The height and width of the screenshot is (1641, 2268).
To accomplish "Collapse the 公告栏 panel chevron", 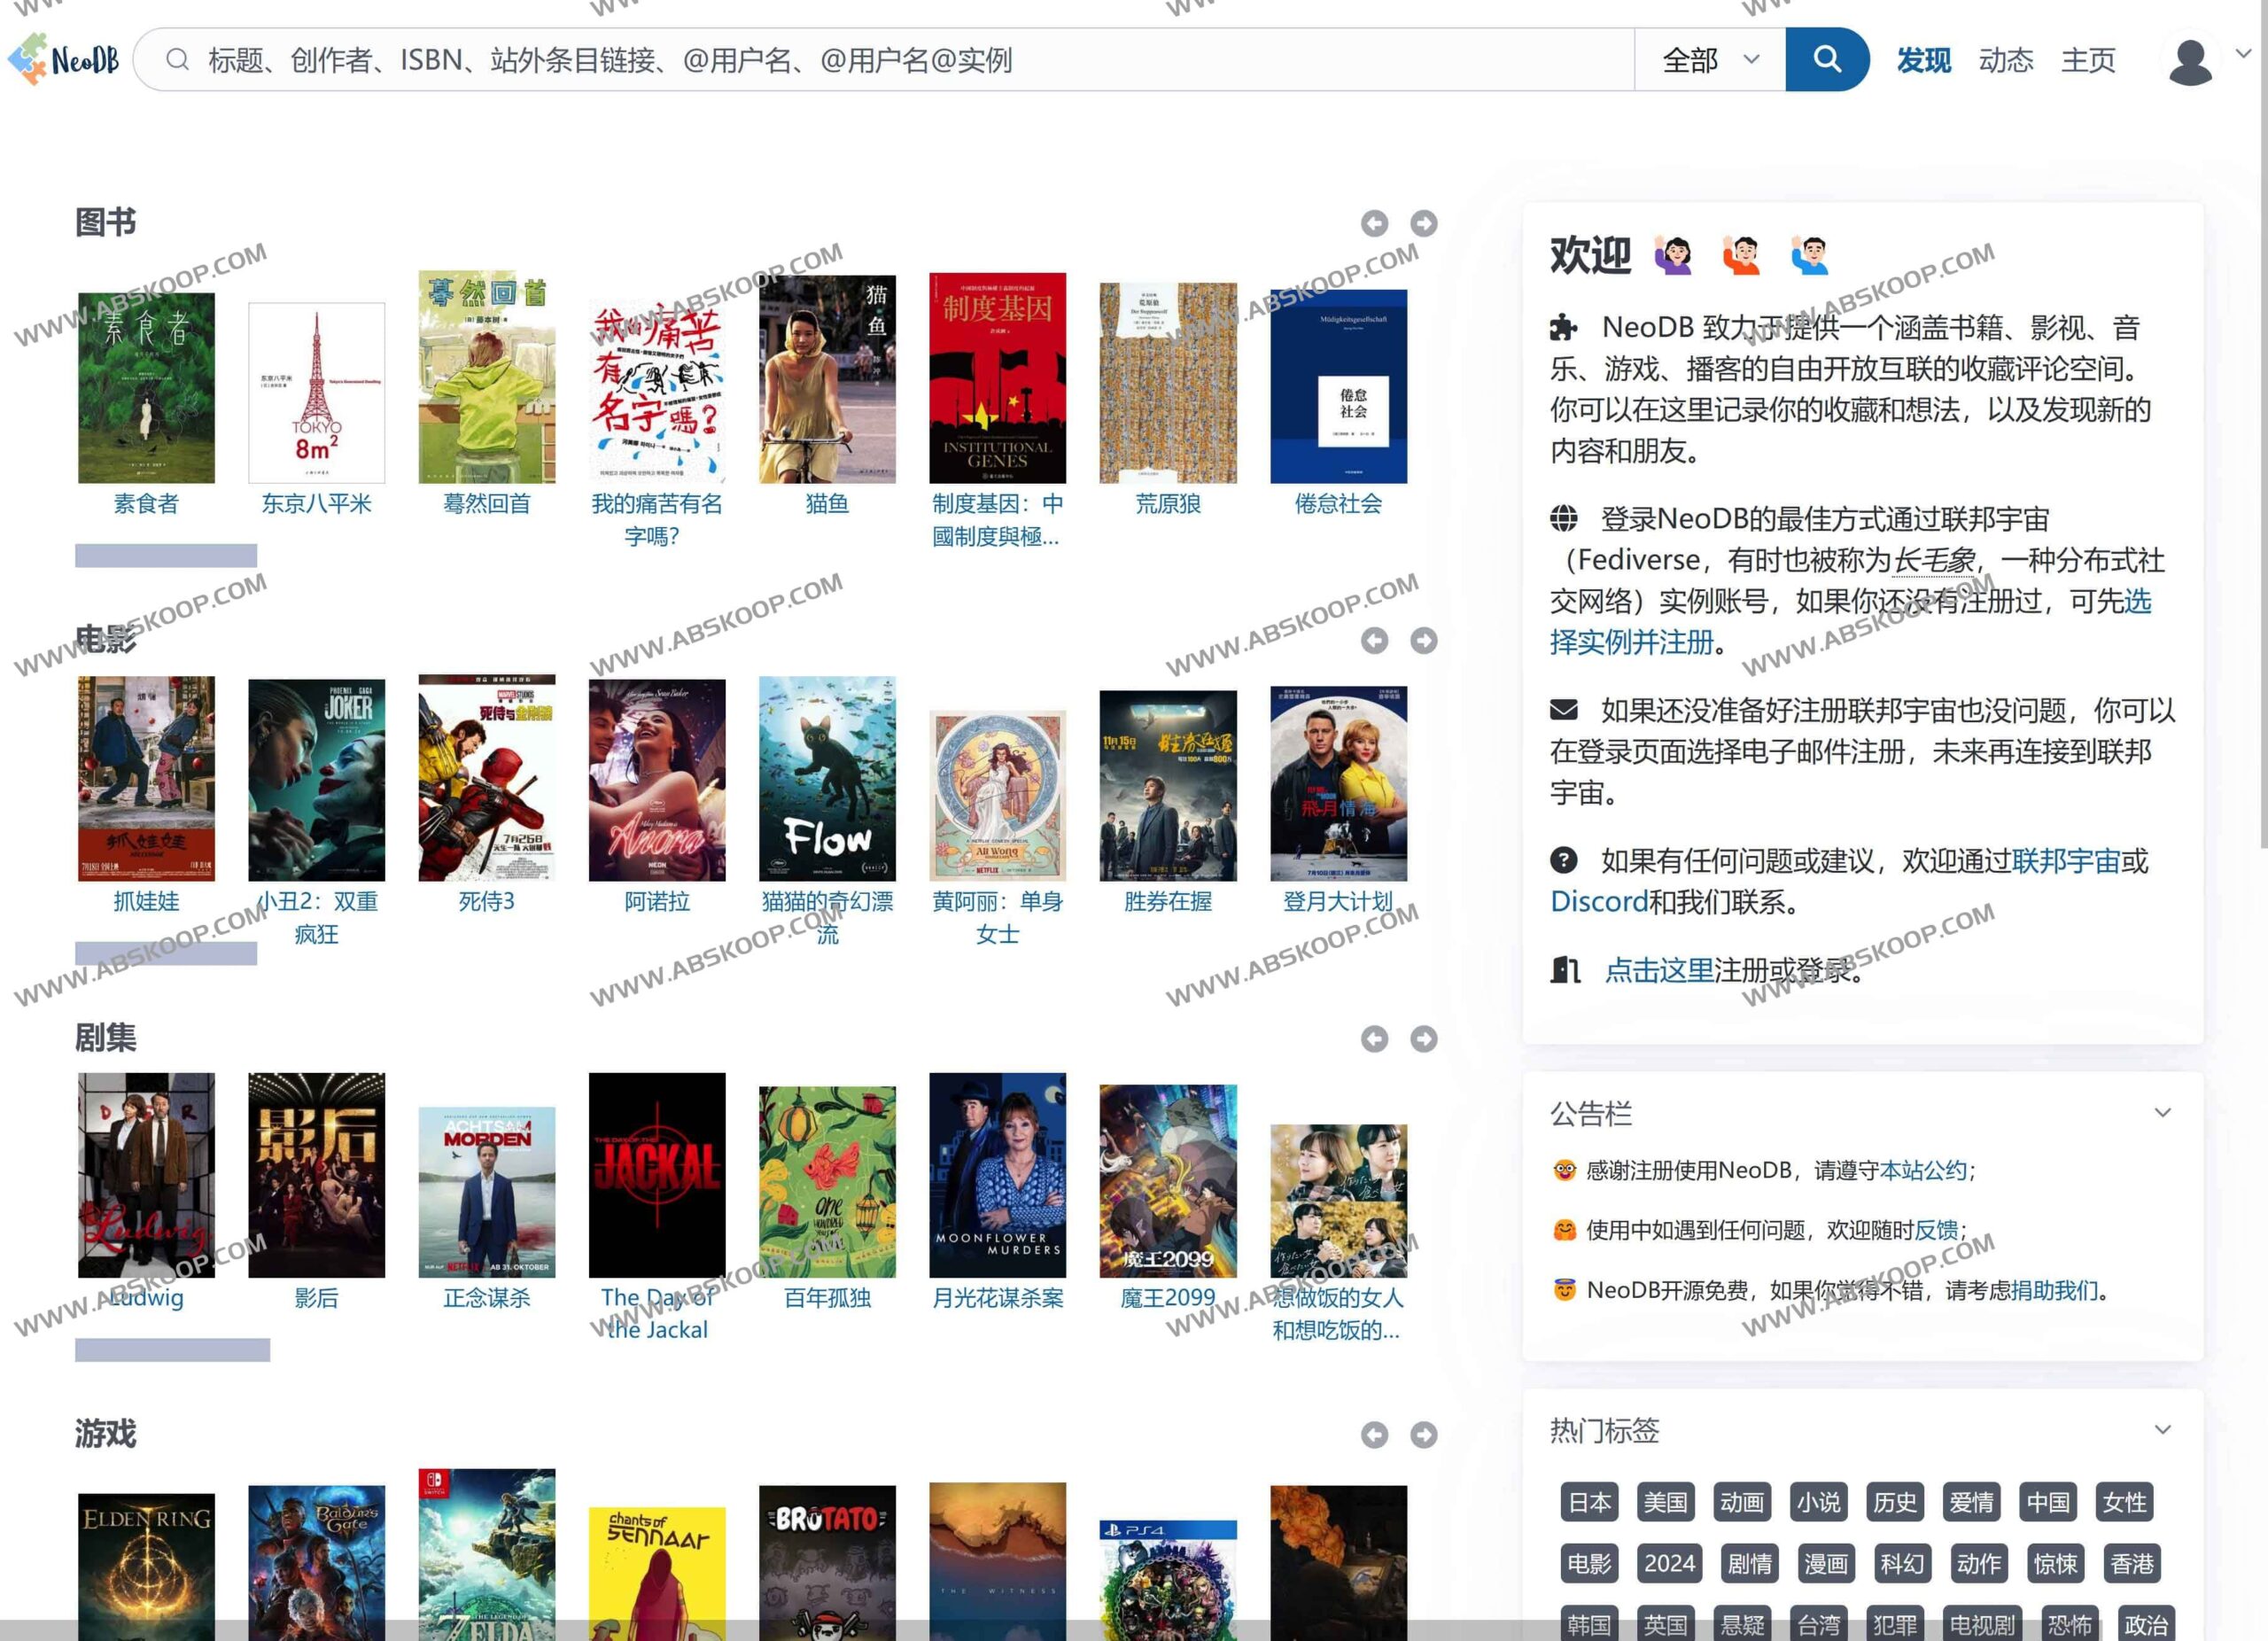I will (2162, 1113).
